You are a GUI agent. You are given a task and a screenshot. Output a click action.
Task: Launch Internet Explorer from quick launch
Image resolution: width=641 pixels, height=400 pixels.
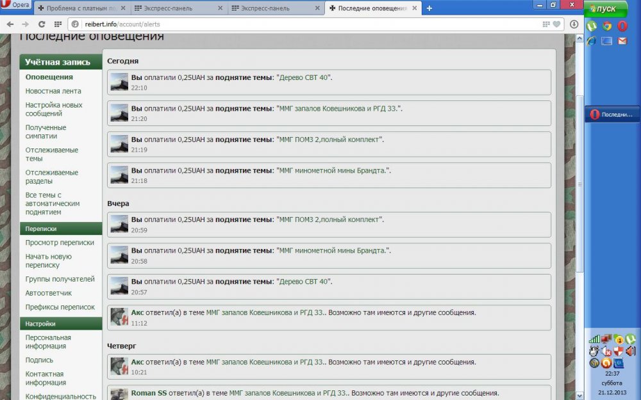592,41
